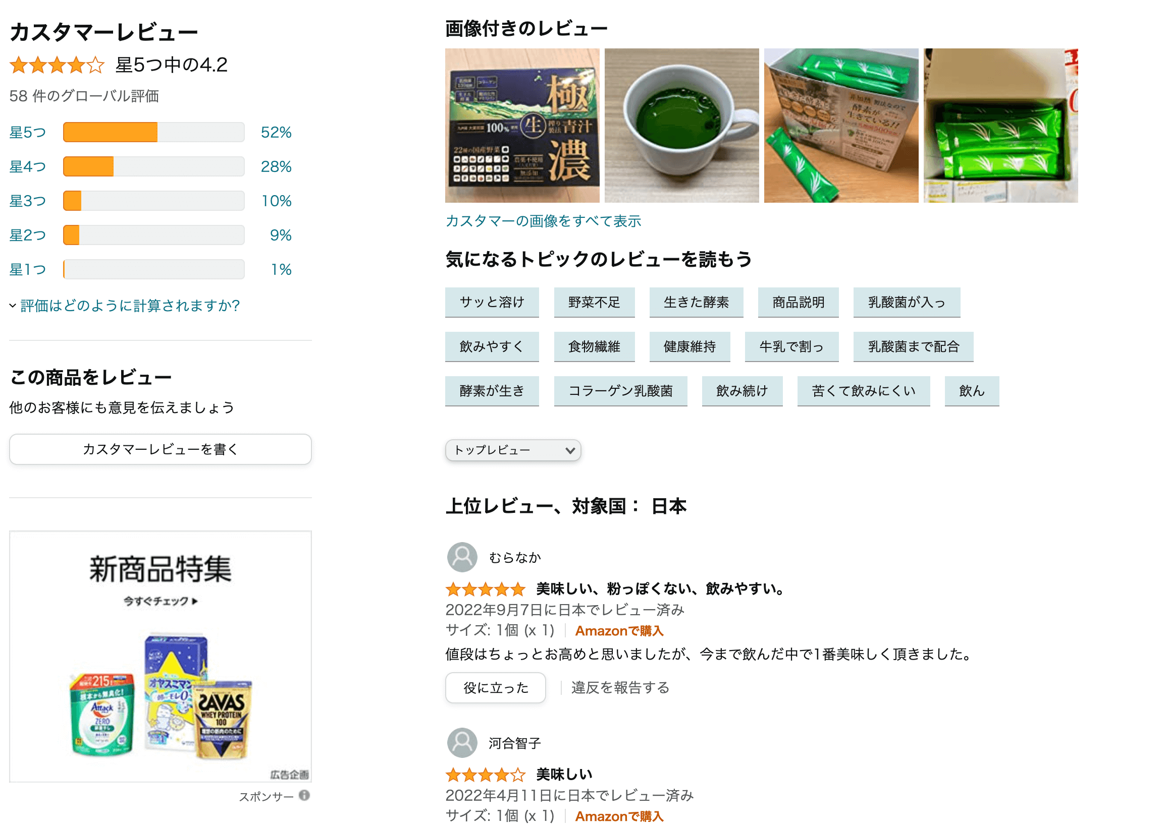Open the トップレビュー sort dropdown
The width and height of the screenshot is (1166, 830).
(513, 450)
